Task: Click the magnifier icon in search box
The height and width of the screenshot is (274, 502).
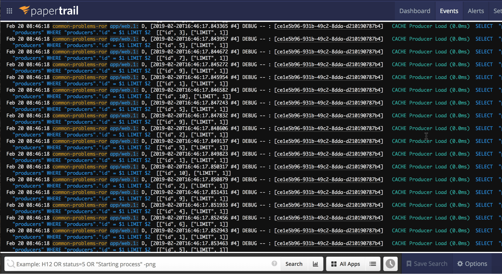Action: click(x=11, y=264)
